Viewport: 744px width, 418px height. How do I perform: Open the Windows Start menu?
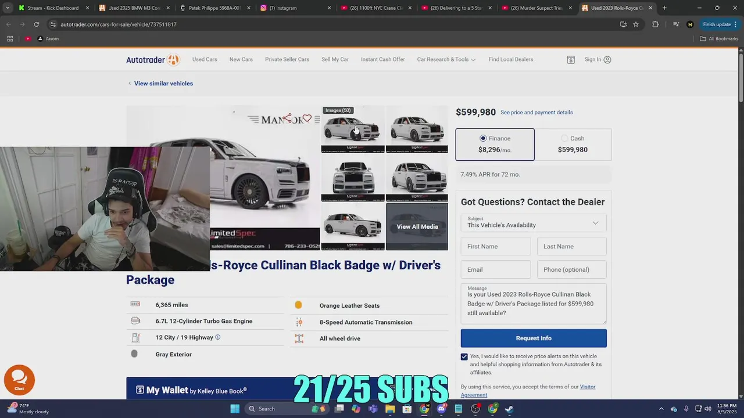(x=235, y=409)
